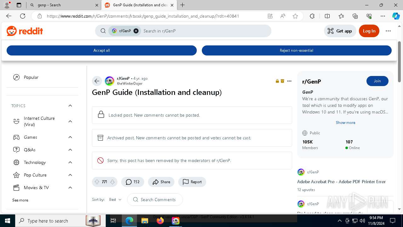Open the app available icon in address bar
The width and height of the screenshot is (403, 227).
click(x=270, y=16)
